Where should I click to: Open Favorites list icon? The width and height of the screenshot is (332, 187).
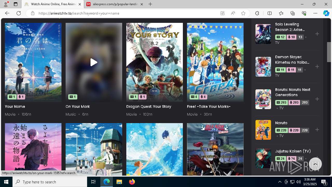[281, 13]
